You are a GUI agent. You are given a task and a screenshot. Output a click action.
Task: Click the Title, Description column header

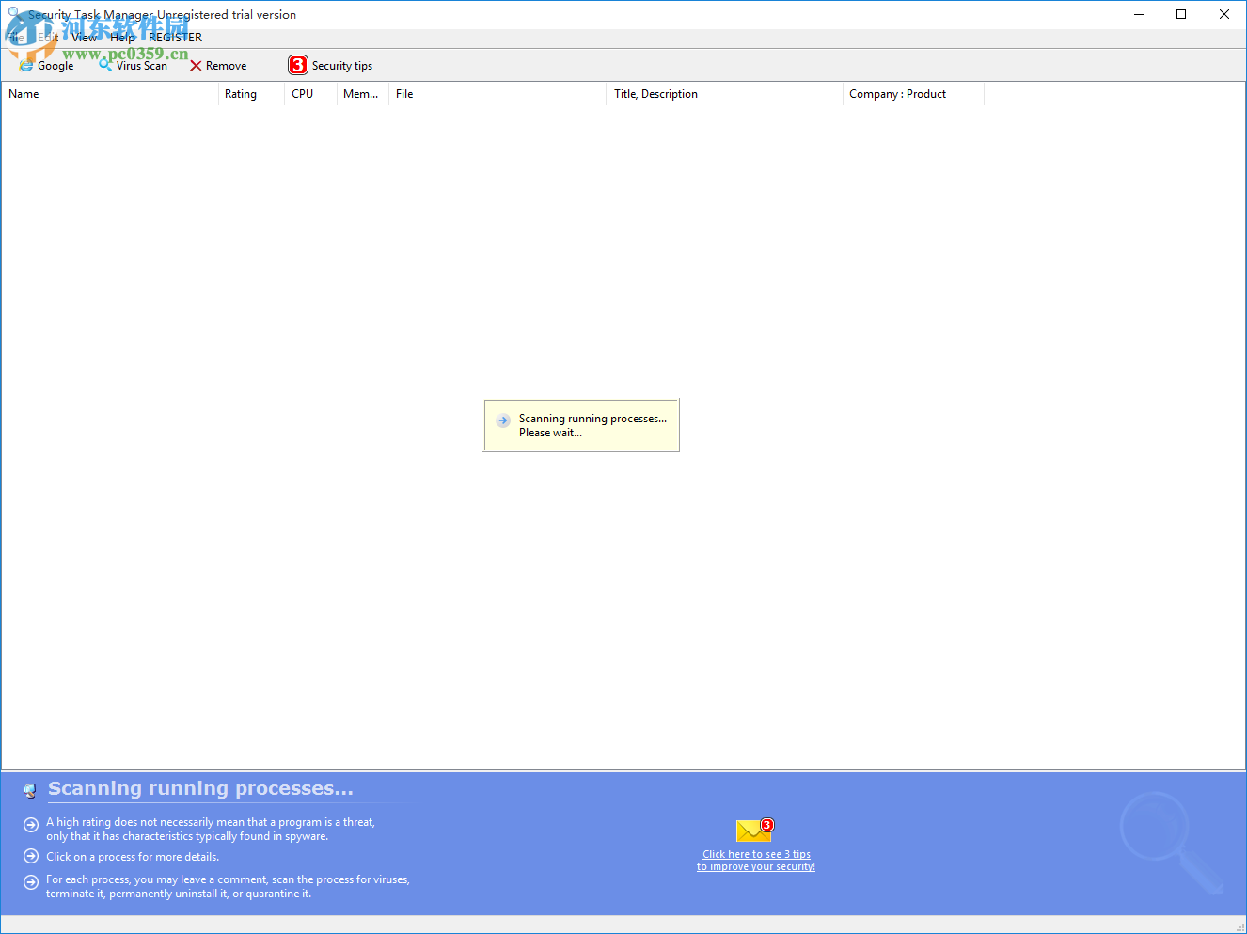[x=655, y=93]
